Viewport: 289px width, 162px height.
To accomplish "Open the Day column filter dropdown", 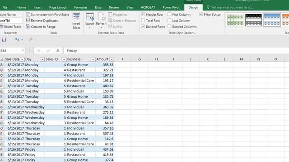I will click(42, 59).
